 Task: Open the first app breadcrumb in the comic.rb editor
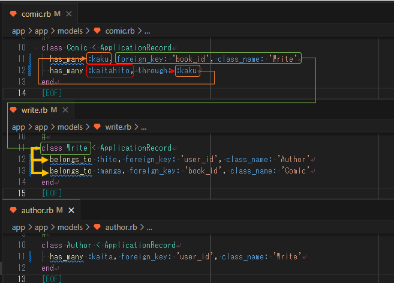pyautogui.click(x=19, y=31)
